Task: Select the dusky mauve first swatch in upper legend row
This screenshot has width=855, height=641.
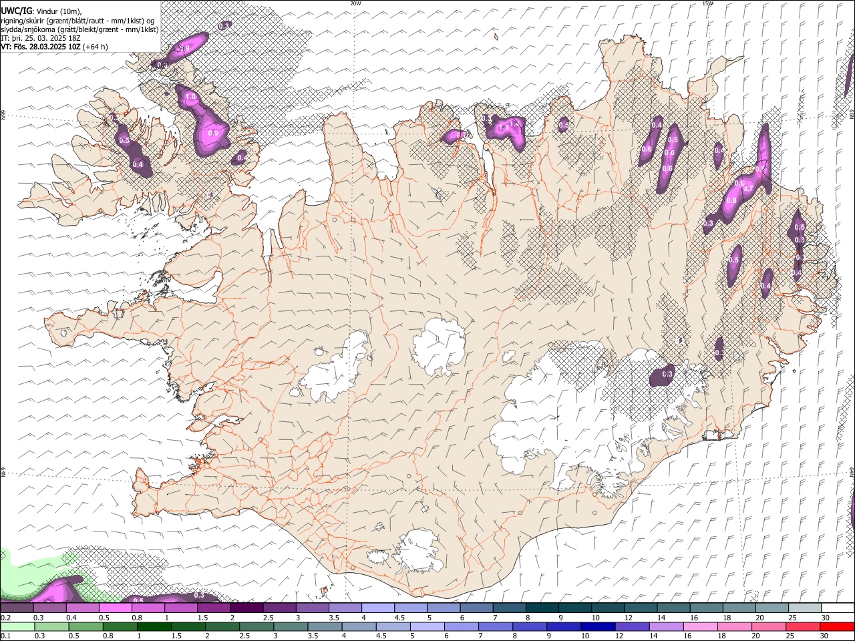Action: click(x=17, y=608)
